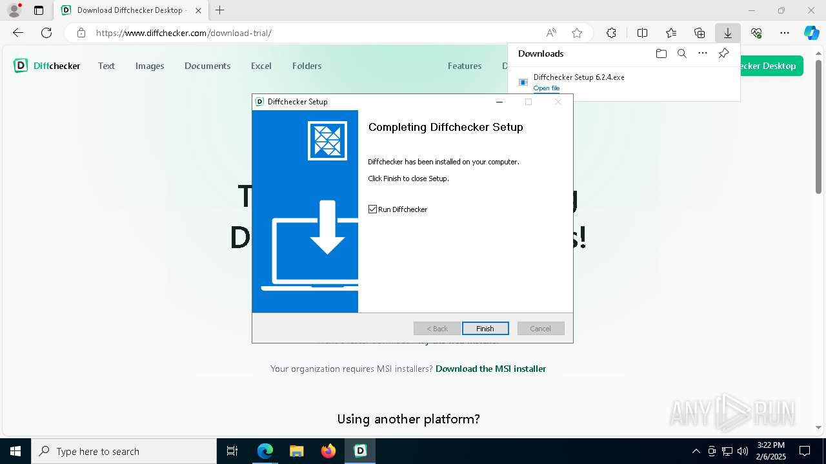Go back to previous page
Screen dimensions: 826x464
tap(18, 33)
